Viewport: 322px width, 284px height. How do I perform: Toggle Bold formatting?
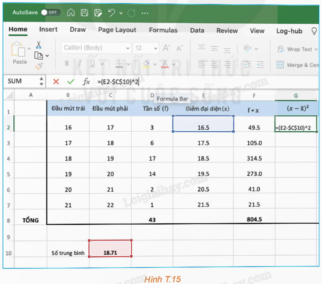(67, 63)
